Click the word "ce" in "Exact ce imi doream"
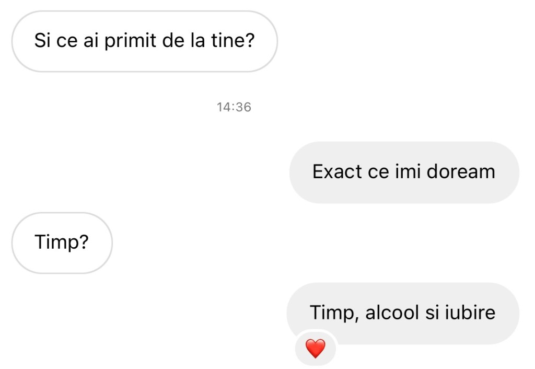The image size is (535, 369). 378,171
